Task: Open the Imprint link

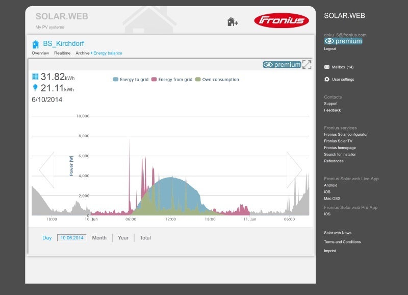Action: (x=330, y=251)
